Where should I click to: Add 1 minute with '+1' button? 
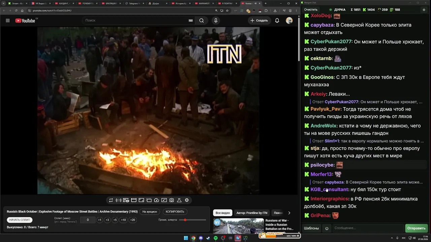click(100, 220)
